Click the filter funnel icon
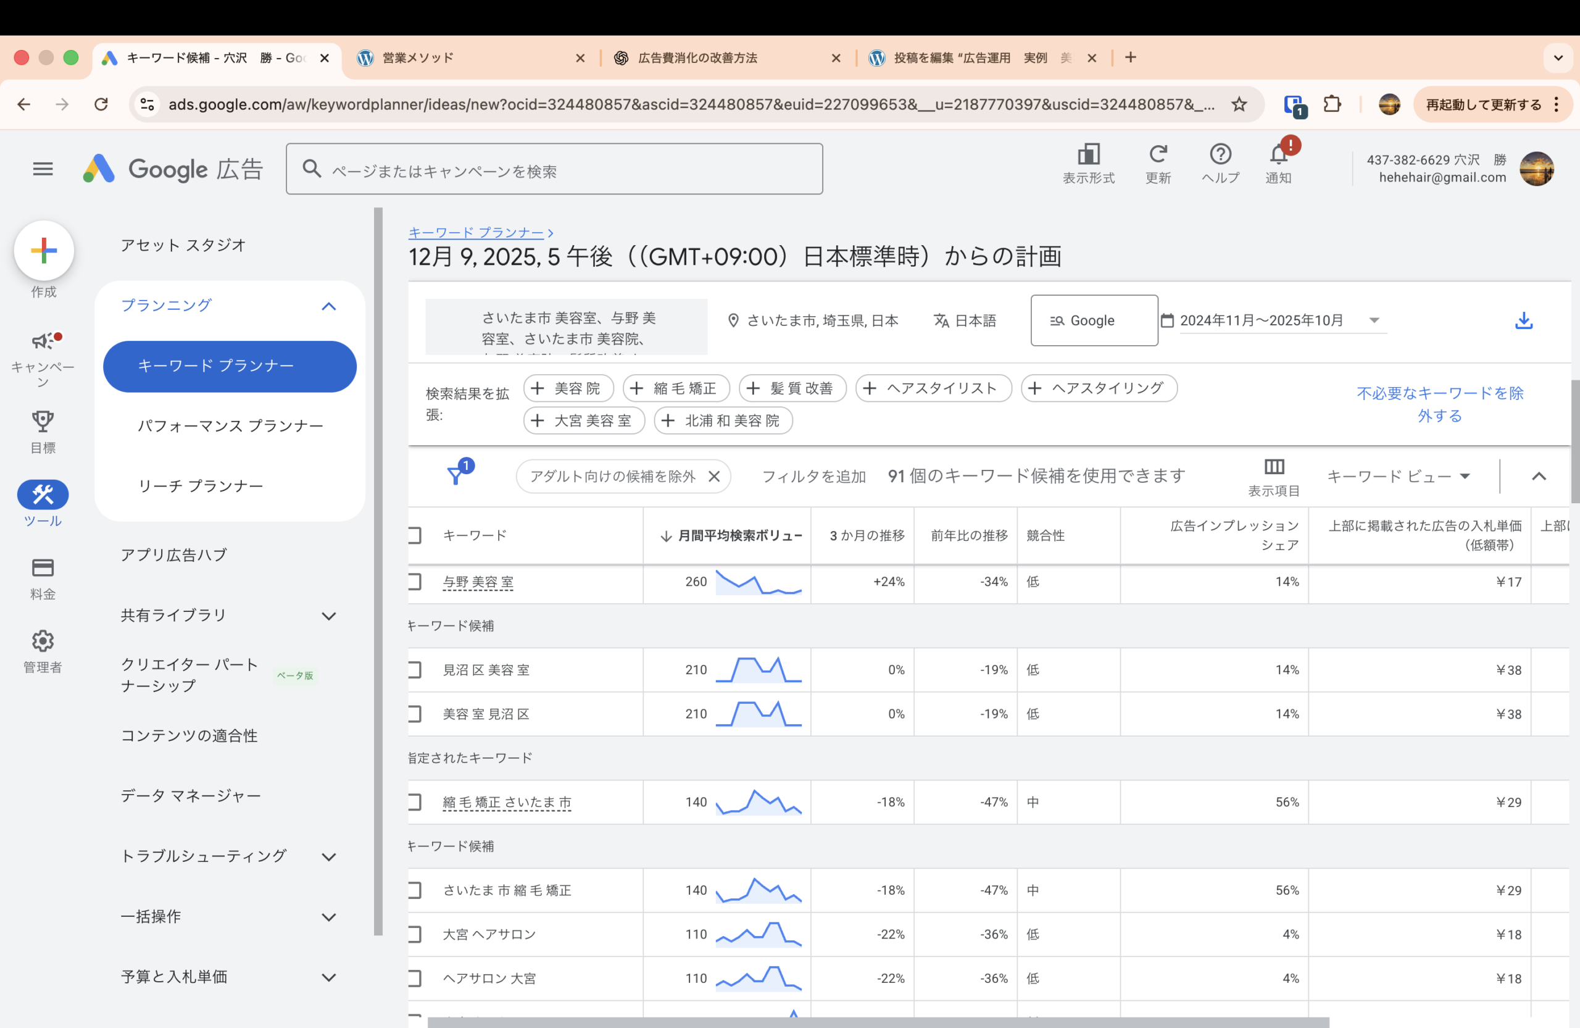This screenshot has height=1028, width=1580. (x=456, y=475)
